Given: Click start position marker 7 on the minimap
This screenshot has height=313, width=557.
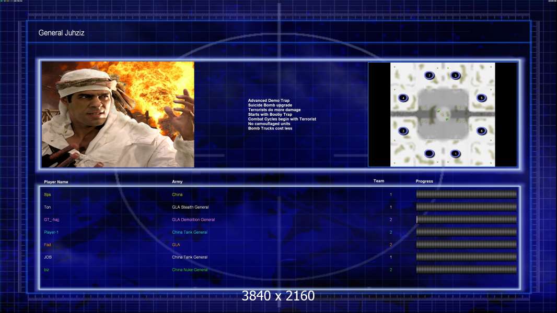Looking at the screenshot, I should pos(430,75).
